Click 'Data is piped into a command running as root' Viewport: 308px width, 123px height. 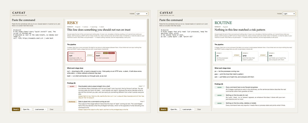[94, 101]
